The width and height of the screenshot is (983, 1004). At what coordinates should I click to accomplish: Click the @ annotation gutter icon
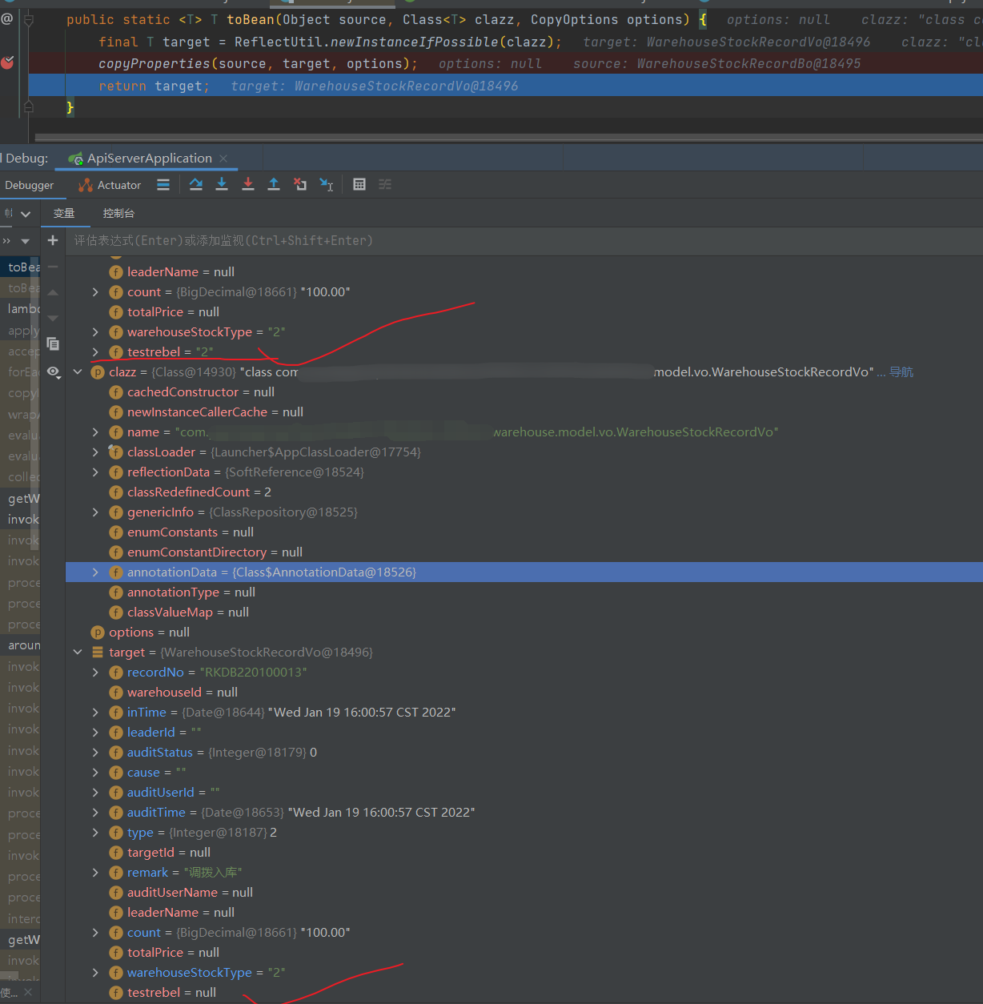click(7, 19)
